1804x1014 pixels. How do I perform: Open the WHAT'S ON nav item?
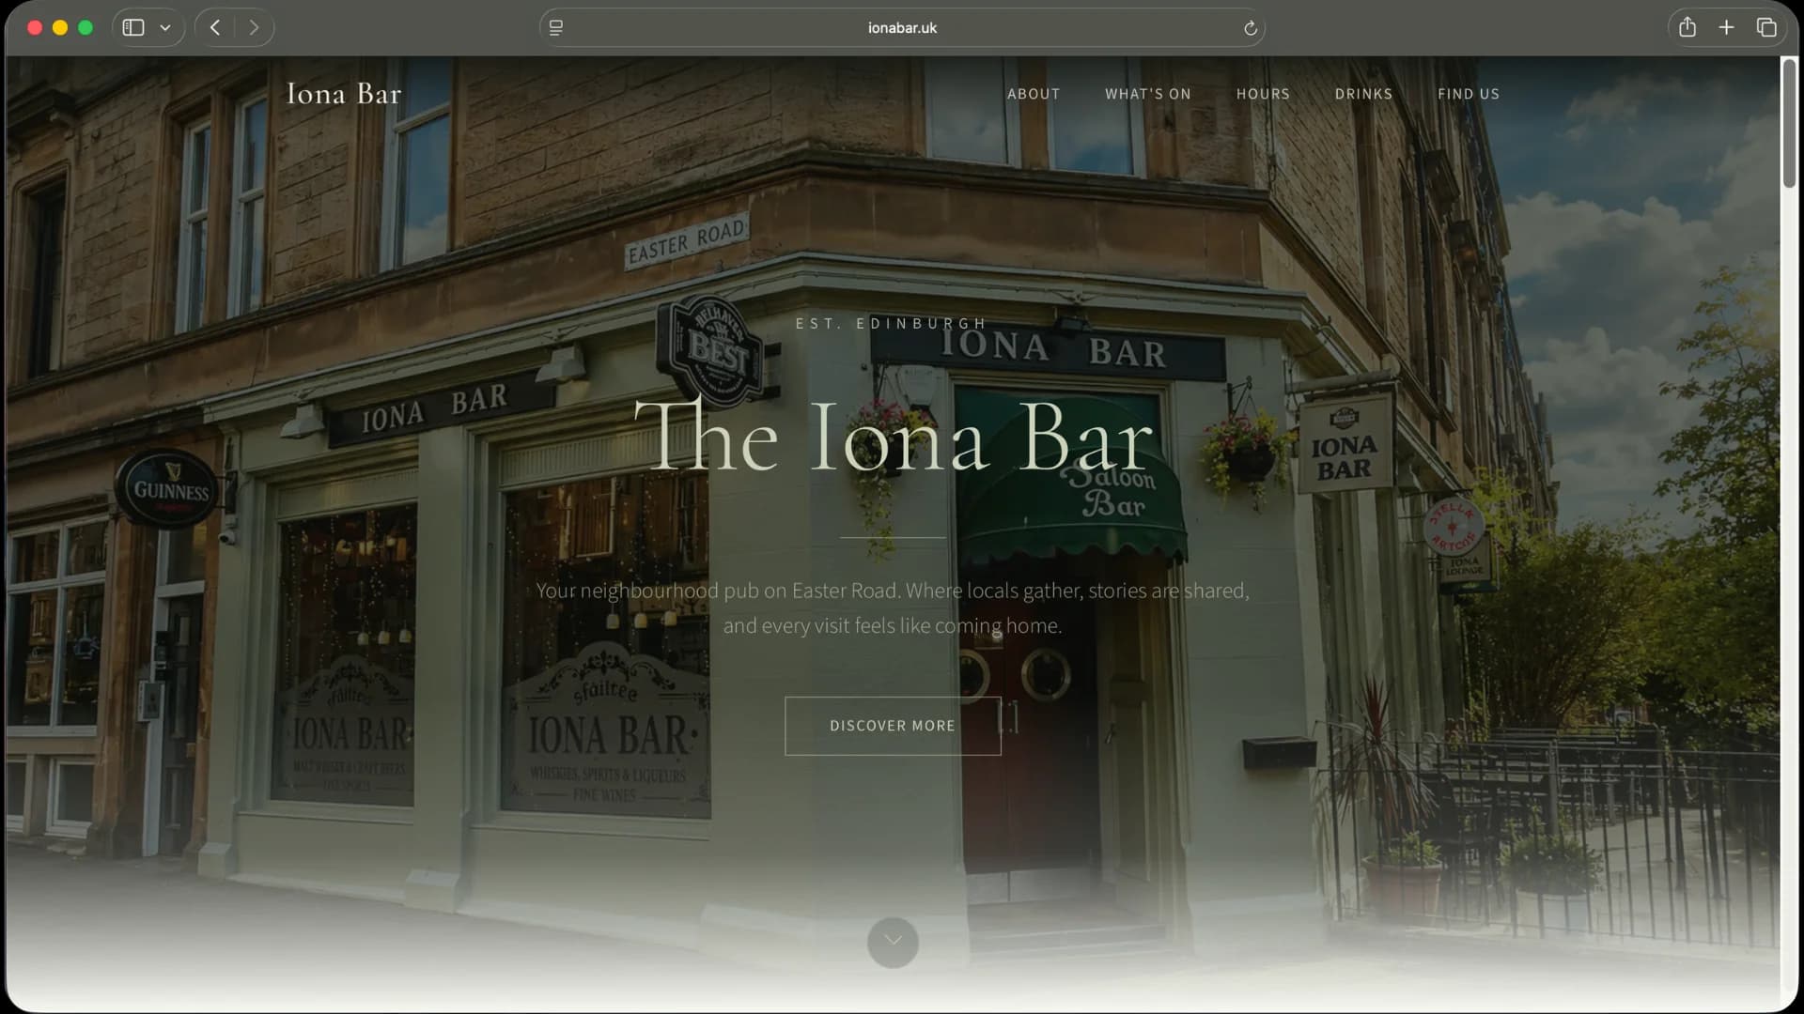tap(1147, 94)
